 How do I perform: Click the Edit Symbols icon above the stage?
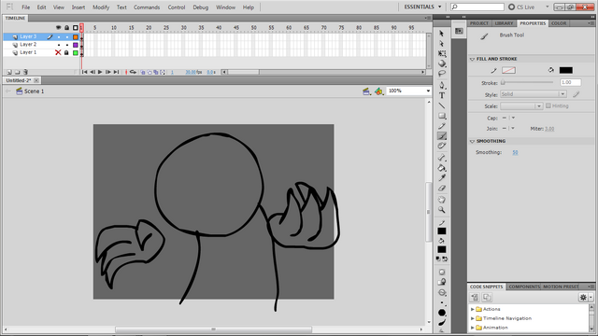pos(378,91)
